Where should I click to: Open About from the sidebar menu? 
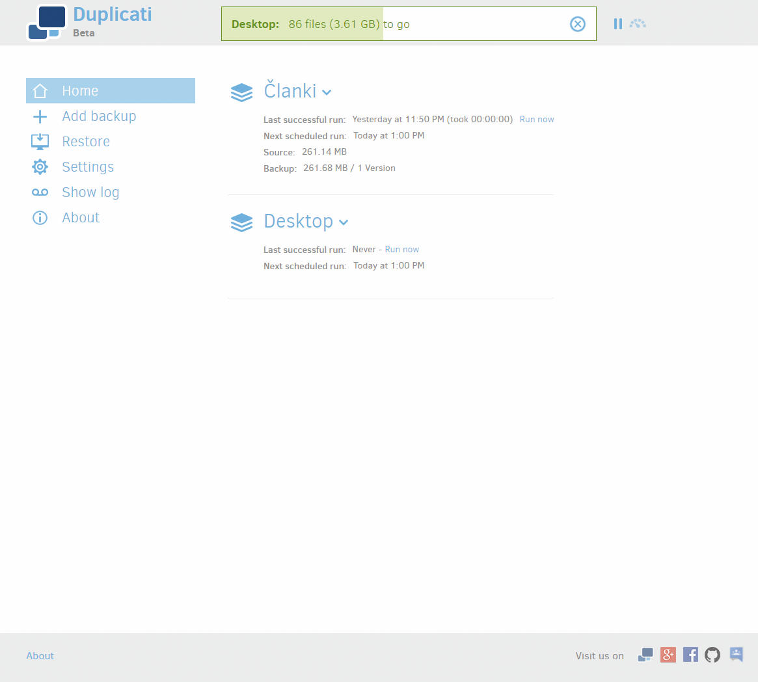(x=81, y=218)
